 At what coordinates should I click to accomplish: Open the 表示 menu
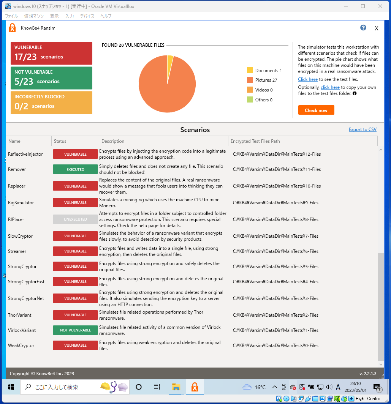(x=54, y=16)
